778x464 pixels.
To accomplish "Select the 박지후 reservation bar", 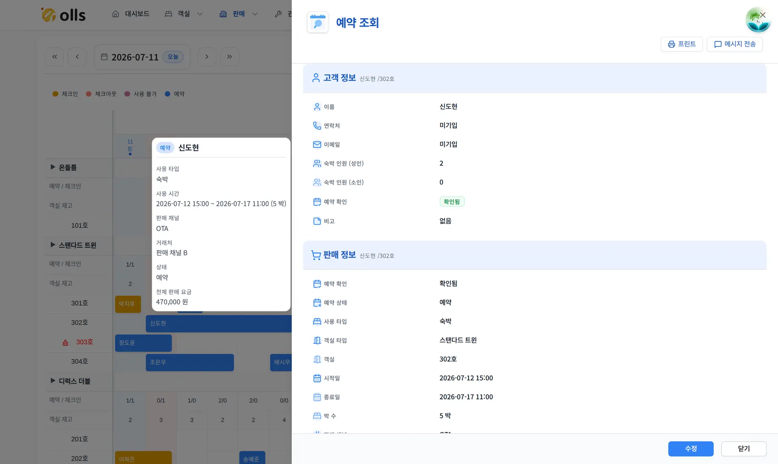I will click(x=128, y=304).
